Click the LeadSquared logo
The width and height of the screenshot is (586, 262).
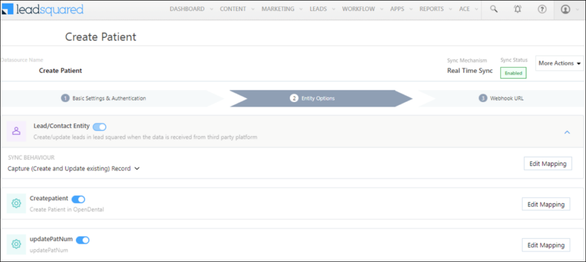43,10
